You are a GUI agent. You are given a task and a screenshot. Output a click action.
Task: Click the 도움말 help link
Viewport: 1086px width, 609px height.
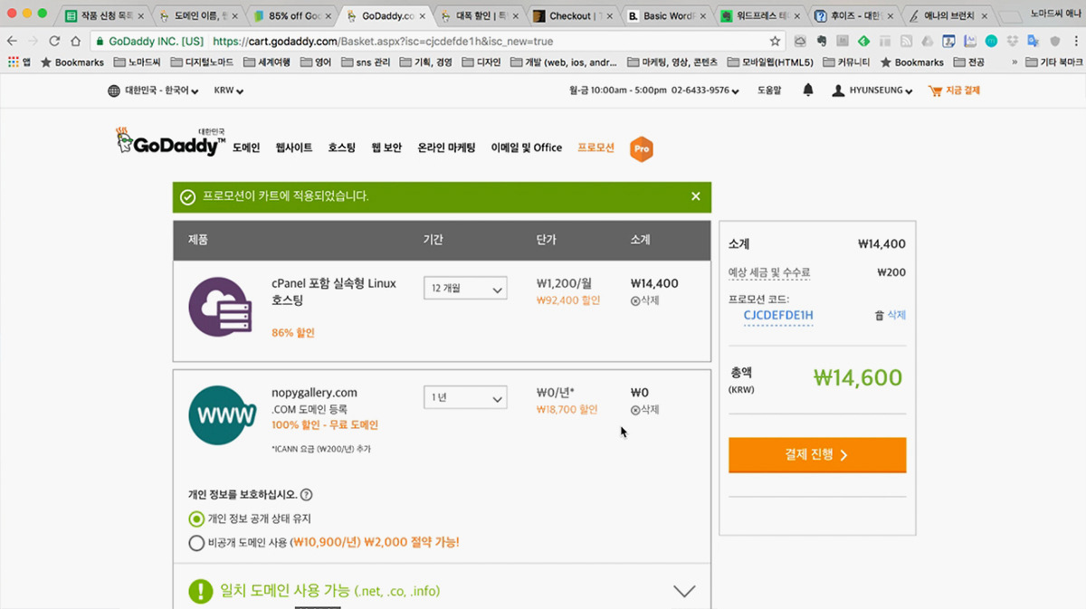[769, 90]
